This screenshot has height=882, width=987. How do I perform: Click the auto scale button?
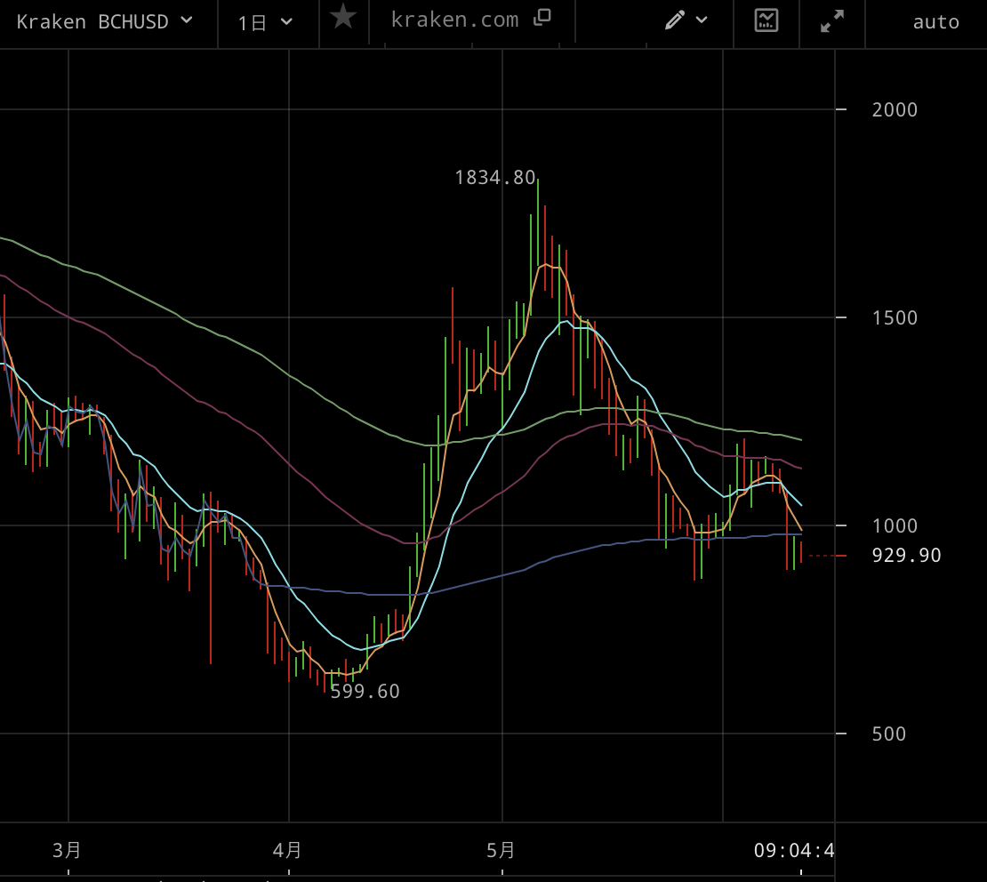935,22
